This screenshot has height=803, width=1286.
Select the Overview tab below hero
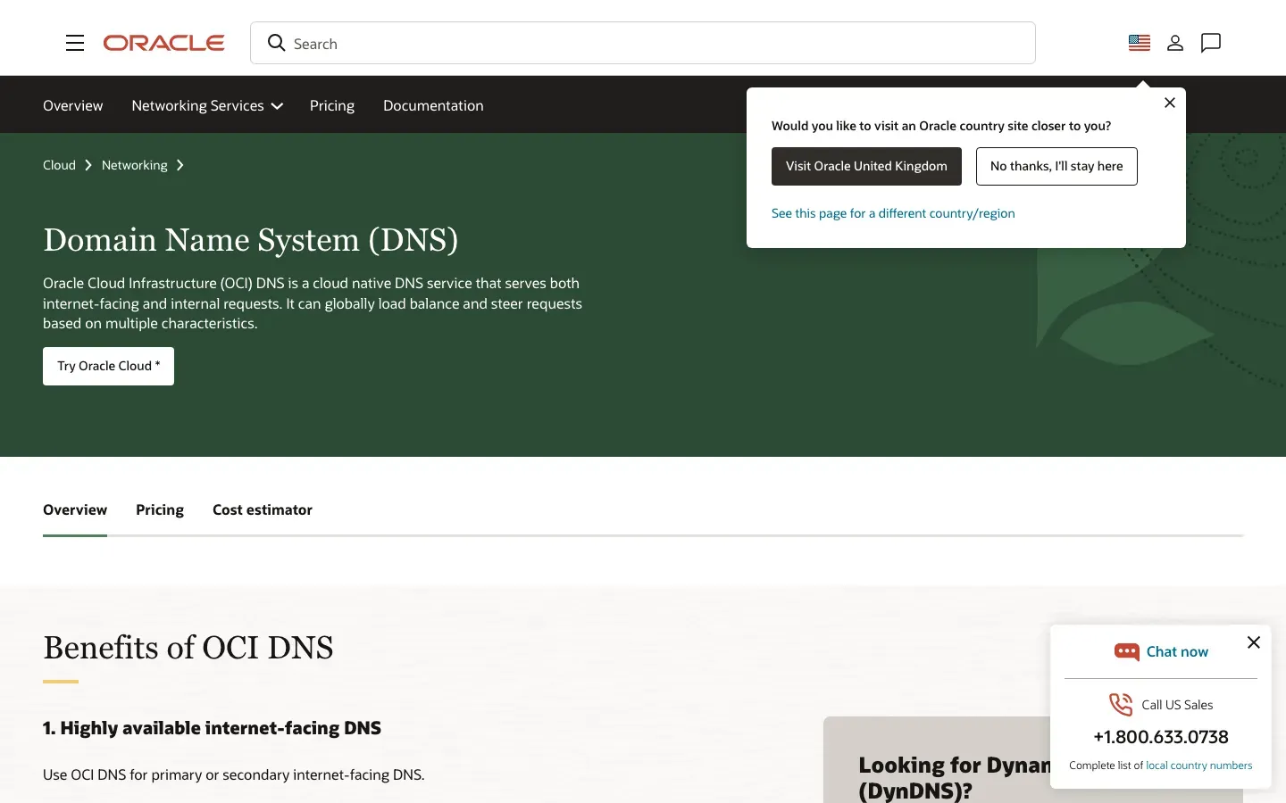pyautogui.click(x=75, y=509)
